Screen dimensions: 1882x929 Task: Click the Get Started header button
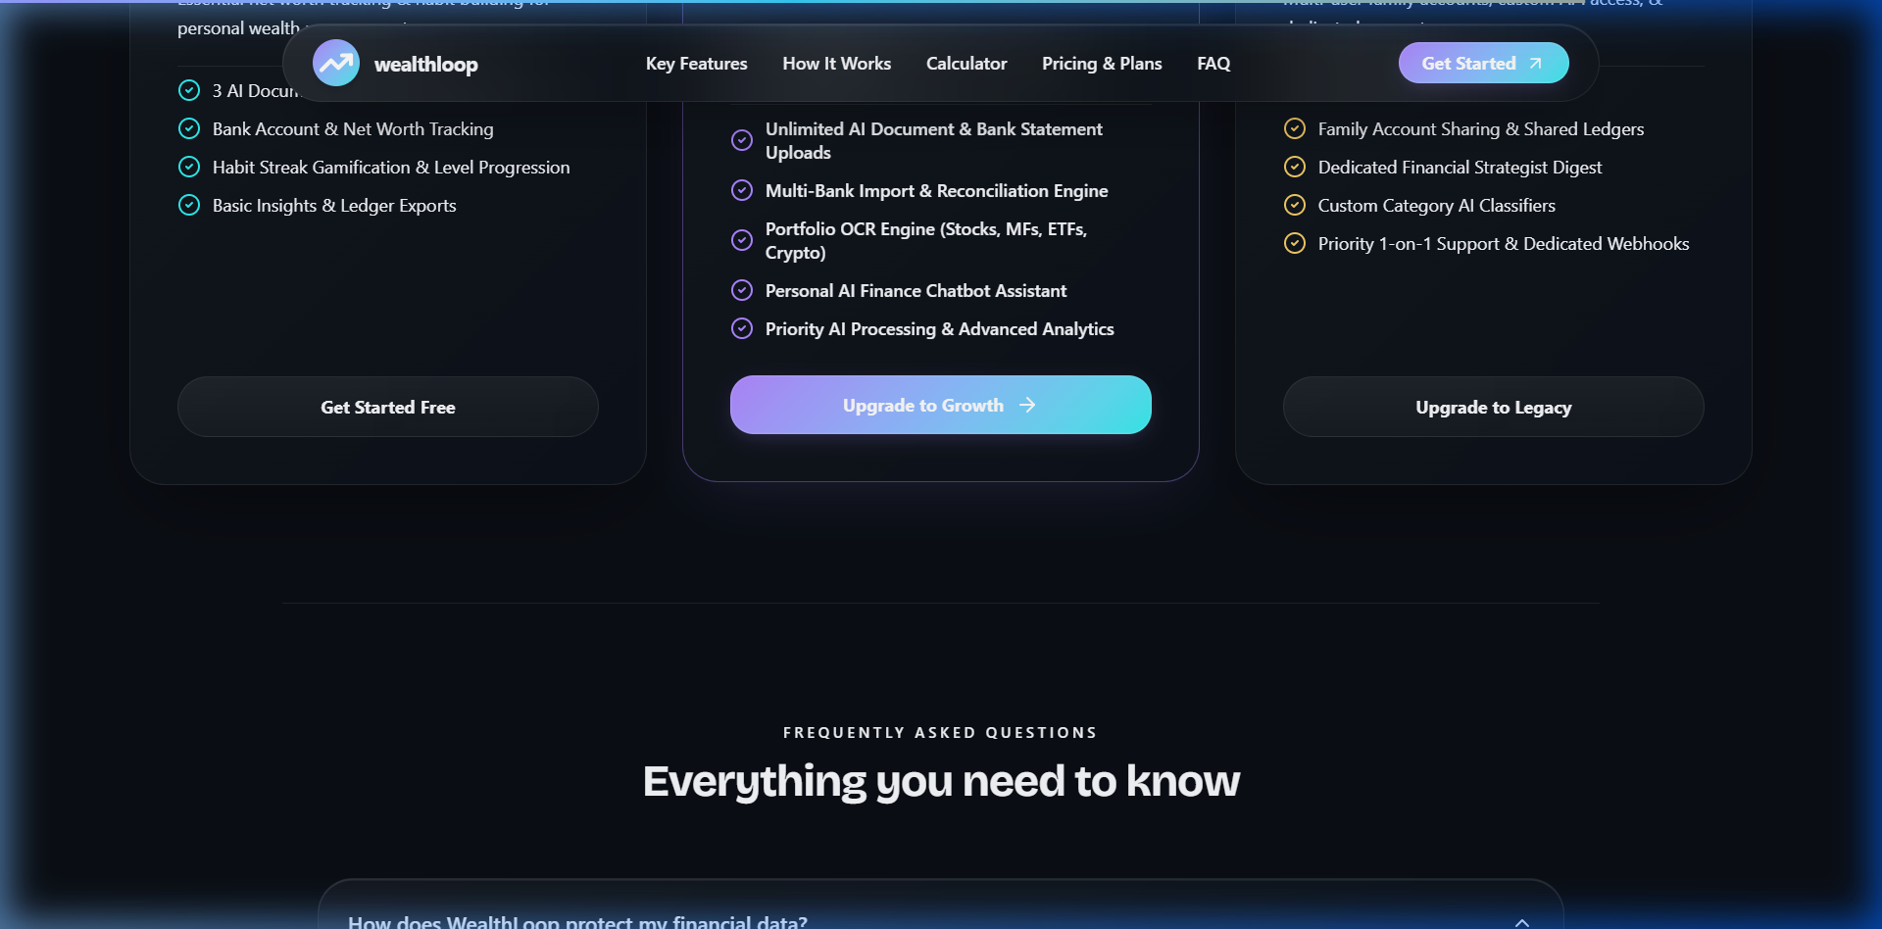point(1483,63)
